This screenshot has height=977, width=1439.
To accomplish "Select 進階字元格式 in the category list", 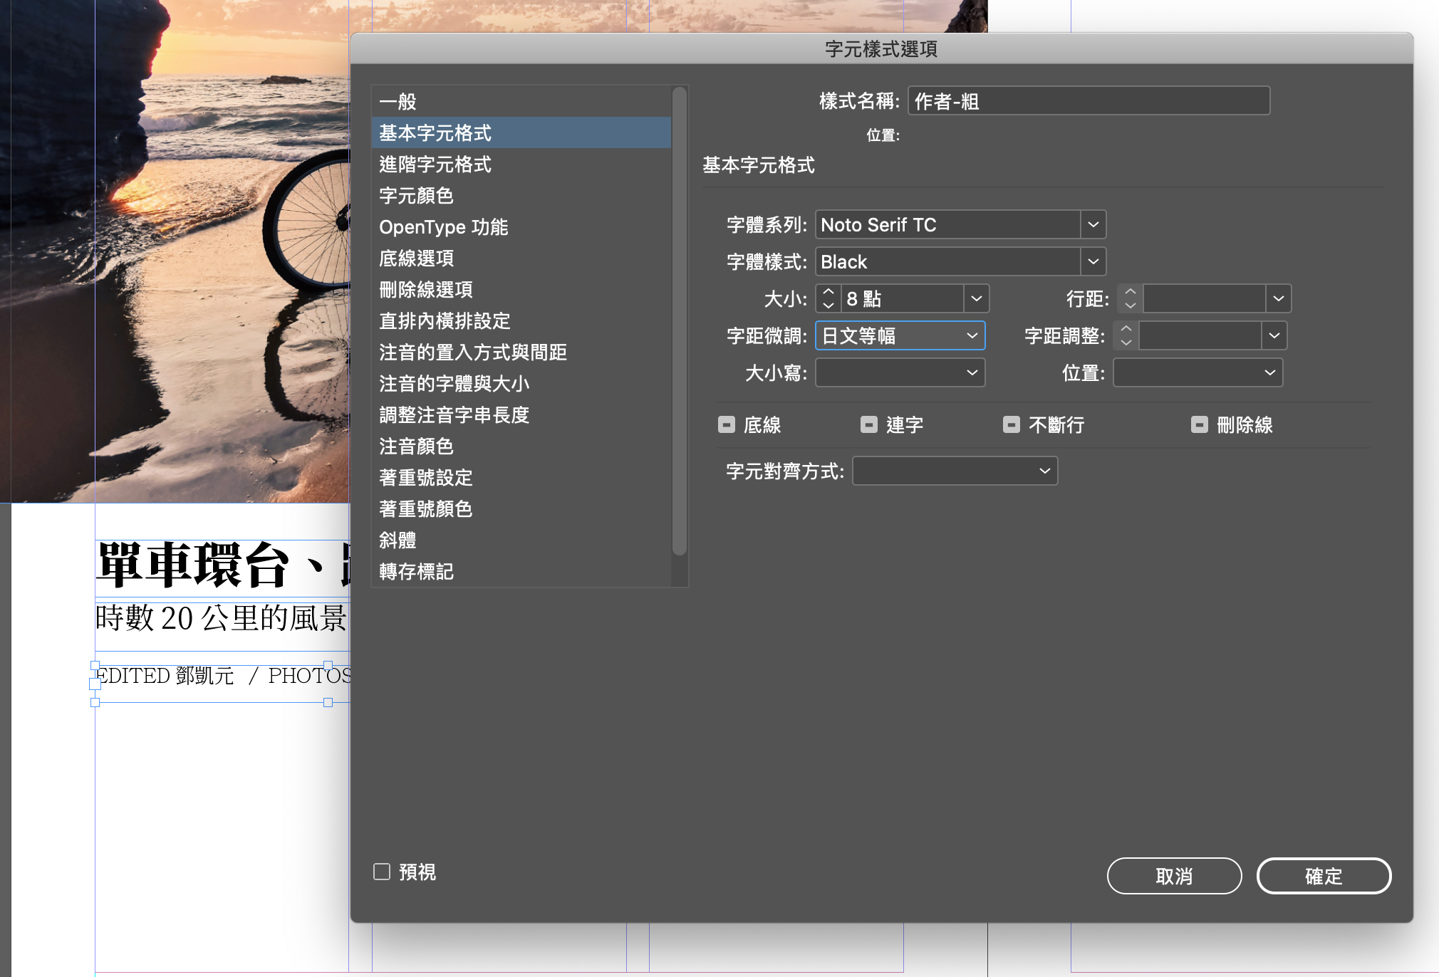I will tap(435, 164).
